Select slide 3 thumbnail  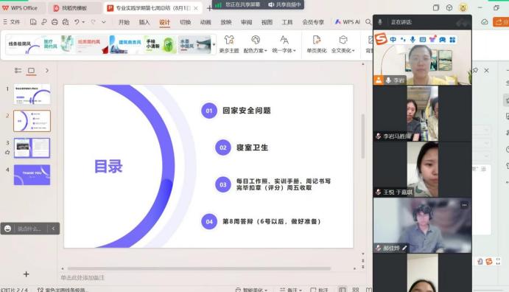click(x=32, y=147)
